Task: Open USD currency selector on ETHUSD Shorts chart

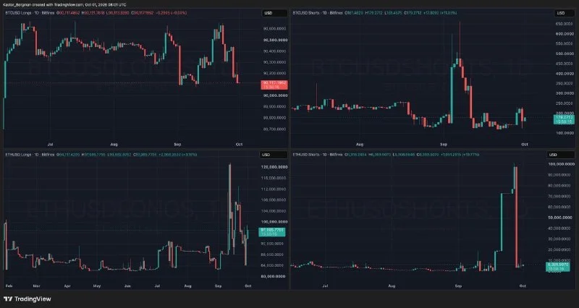Action: pos(560,155)
